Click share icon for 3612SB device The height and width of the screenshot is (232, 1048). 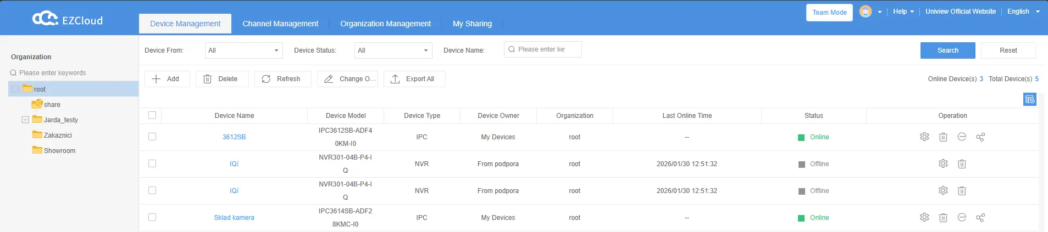(x=980, y=137)
